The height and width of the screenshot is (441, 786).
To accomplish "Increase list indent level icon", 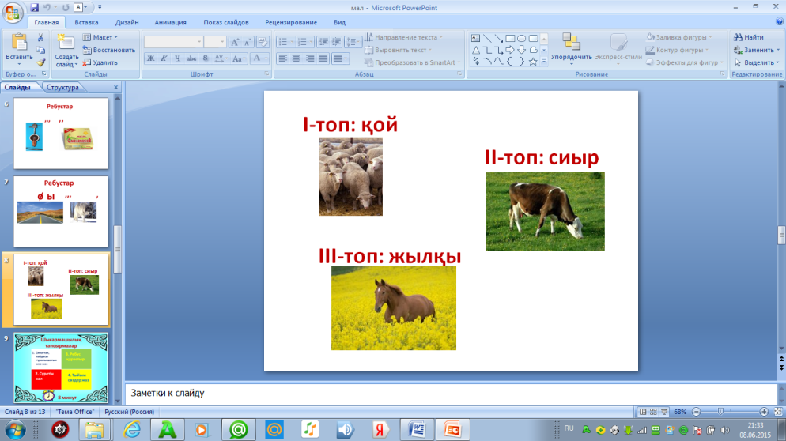I will pyautogui.click(x=337, y=42).
